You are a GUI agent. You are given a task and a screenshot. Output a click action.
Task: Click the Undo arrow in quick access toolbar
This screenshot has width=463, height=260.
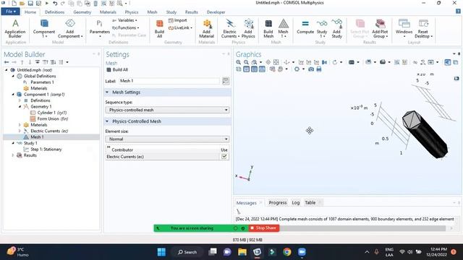point(55,3)
